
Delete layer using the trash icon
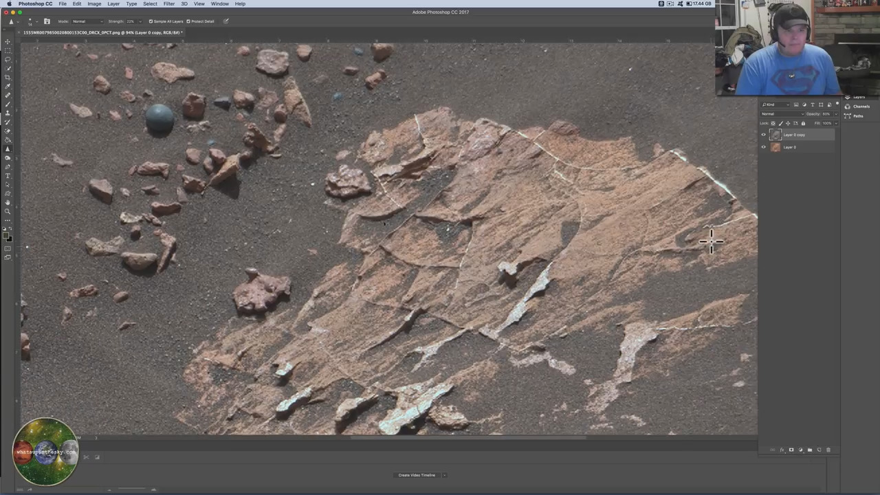pos(828,450)
